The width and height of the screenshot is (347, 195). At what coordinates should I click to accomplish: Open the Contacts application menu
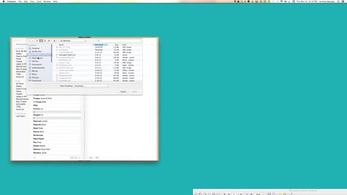[x=11, y=1]
